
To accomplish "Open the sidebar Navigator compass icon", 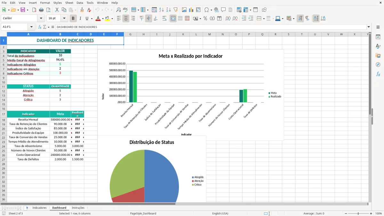I will click(x=378, y=65).
